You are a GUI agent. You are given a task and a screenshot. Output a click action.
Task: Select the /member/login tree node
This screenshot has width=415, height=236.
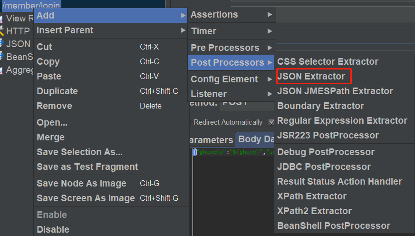[31, 5]
